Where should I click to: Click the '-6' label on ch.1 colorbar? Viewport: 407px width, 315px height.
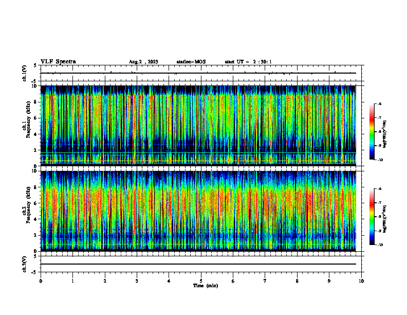click(379, 103)
